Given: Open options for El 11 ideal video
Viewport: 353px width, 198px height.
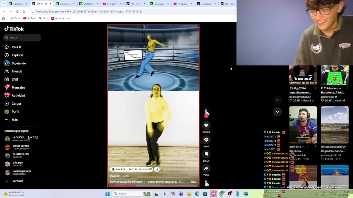Looking at the screenshot, I should pyautogui.click(x=347, y=88).
